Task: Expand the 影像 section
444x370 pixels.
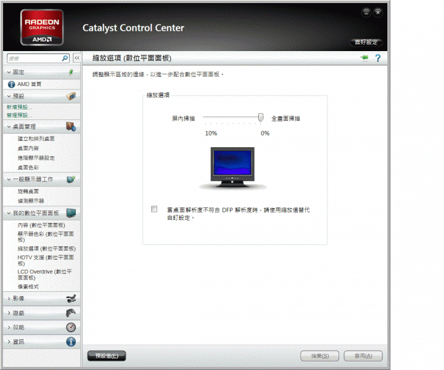Action: (9, 299)
